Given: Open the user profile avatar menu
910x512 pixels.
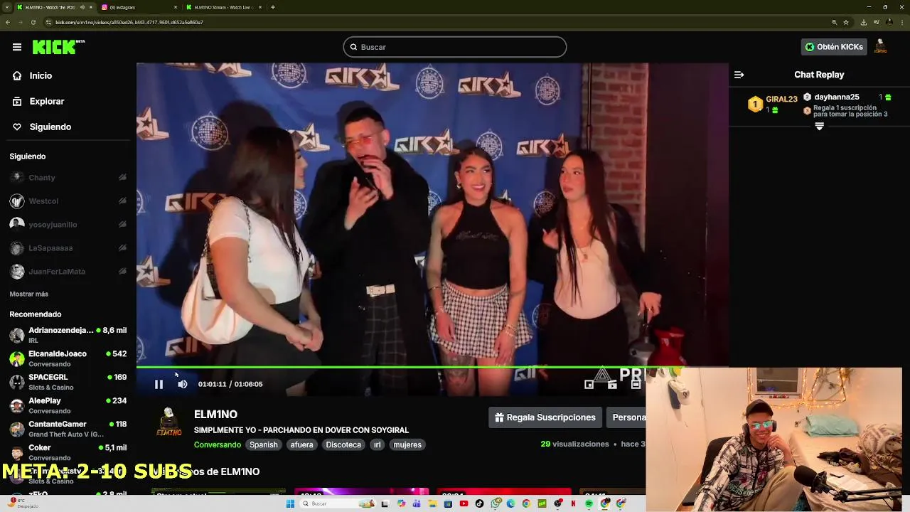Looking at the screenshot, I should coord(881,47).
